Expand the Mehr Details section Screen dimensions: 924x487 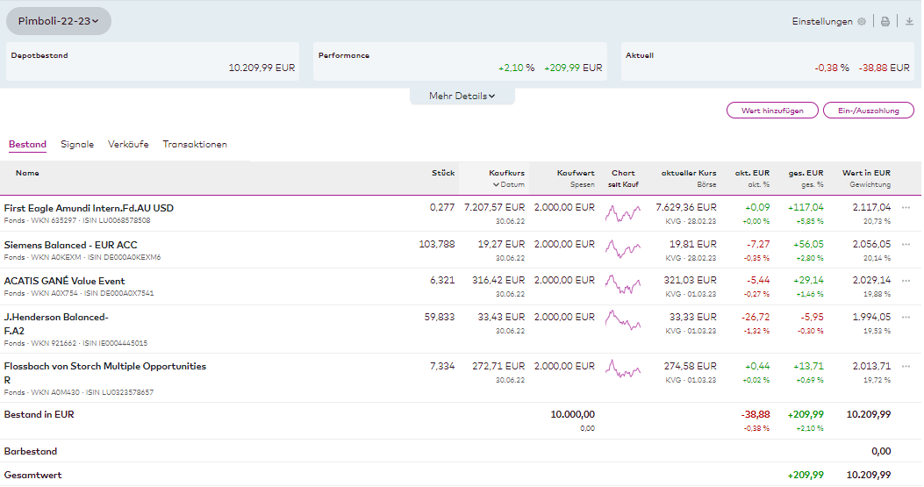462,97
